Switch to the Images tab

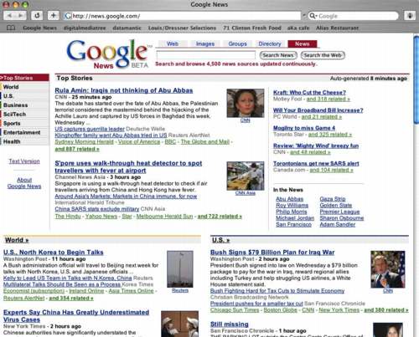point(205,43)
